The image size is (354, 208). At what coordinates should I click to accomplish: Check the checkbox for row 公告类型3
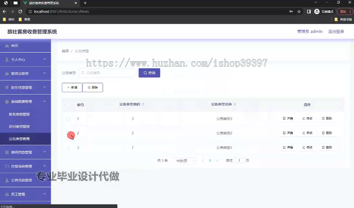pos(68,119)
